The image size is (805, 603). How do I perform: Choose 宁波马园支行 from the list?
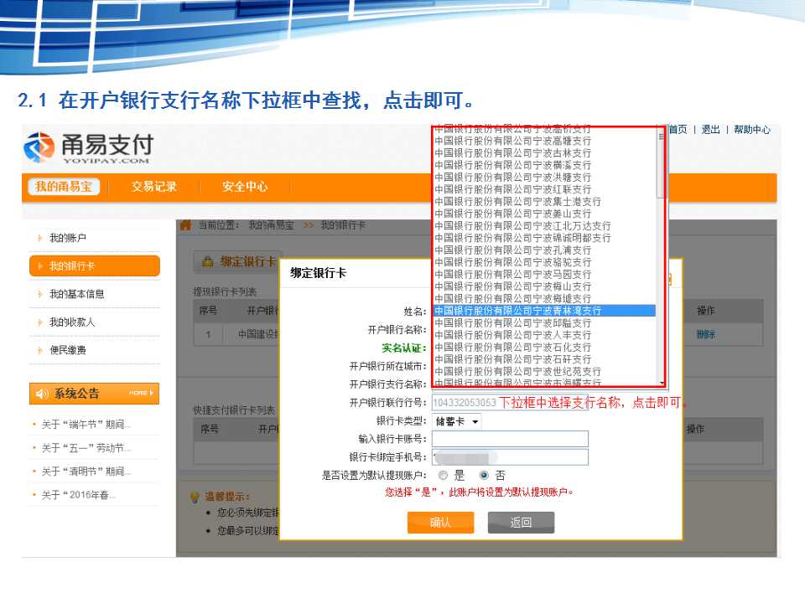pos(544,275)
